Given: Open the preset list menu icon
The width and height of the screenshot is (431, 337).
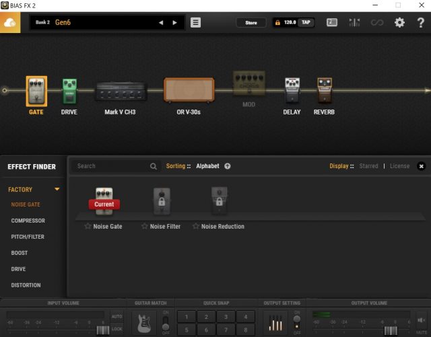Looking at the screenshot, I should pos(195,22).
